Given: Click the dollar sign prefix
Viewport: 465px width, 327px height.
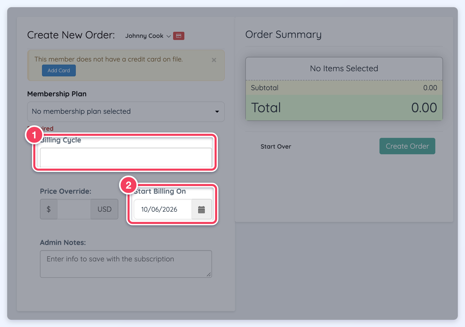Looking at the screenshot, I should 49,209.
